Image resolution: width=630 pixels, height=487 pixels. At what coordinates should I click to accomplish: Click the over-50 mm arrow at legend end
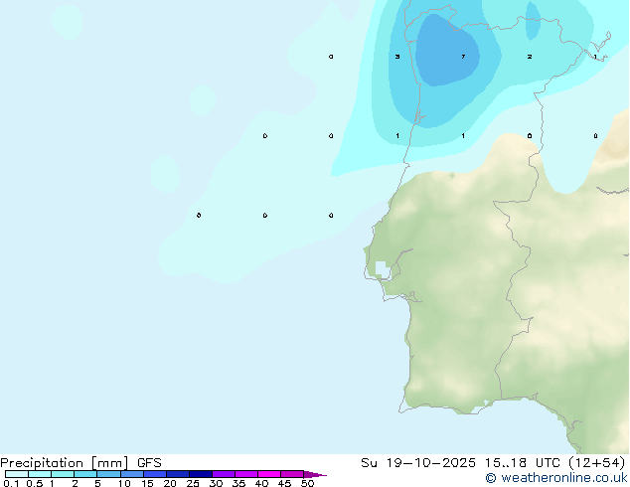coord(315,474)
